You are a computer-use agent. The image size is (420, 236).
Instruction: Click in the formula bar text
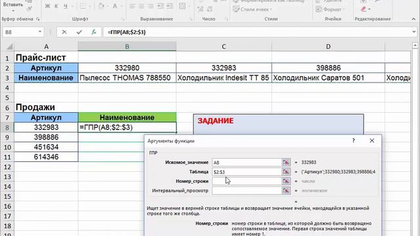(x=127, y=32)
